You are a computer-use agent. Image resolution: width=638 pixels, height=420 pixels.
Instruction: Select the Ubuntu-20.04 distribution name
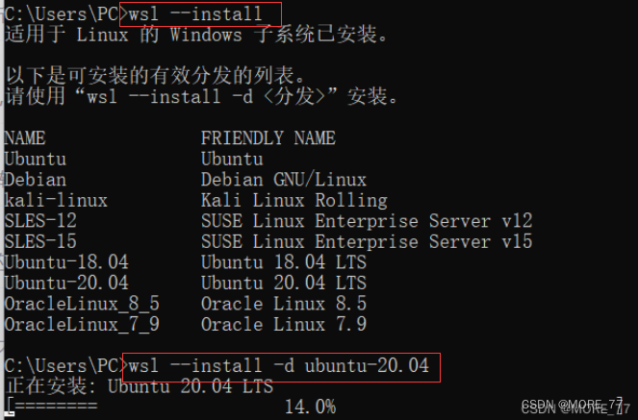point(66,283)
